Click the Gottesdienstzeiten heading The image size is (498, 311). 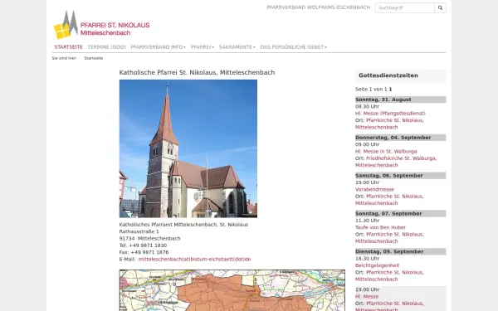coord(388,75)
